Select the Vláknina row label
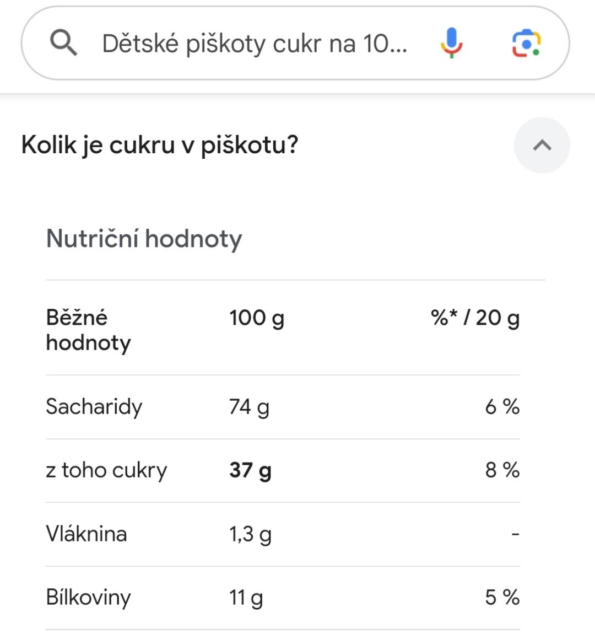 click(x=86, y=534)
